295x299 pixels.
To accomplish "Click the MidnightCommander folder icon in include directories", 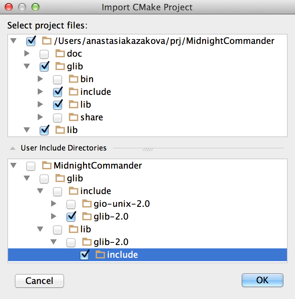I will click(47, 165).
